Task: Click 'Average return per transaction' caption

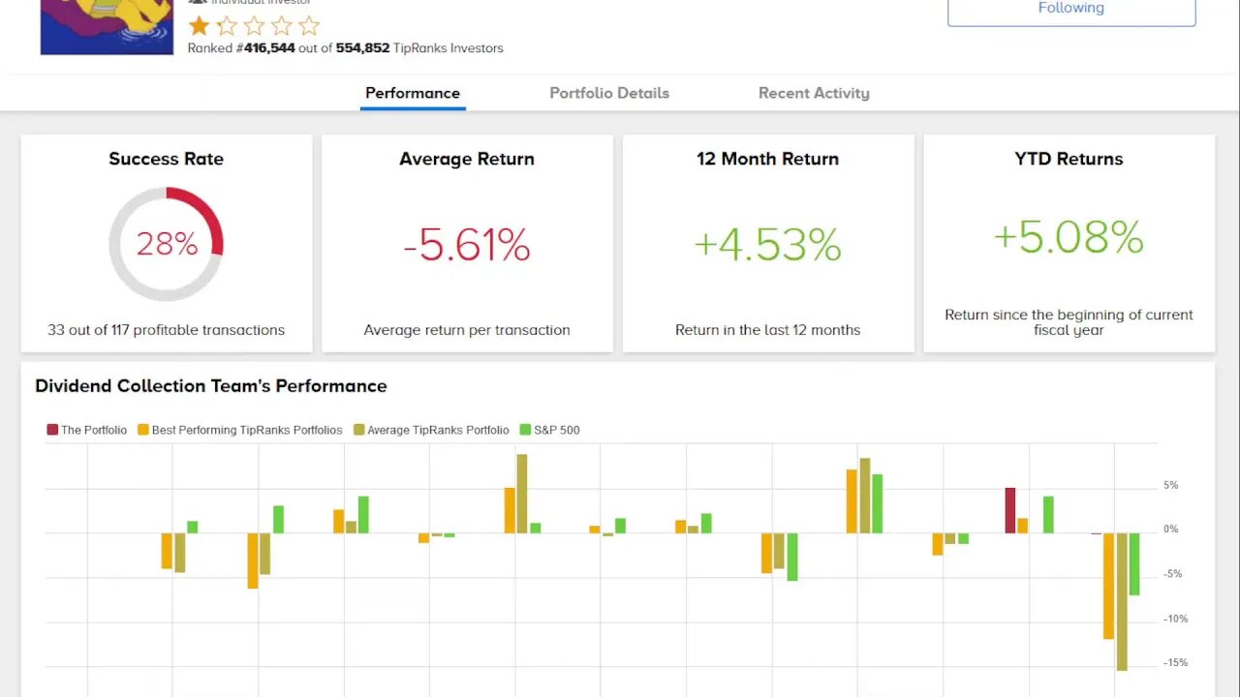Action: 467,330
